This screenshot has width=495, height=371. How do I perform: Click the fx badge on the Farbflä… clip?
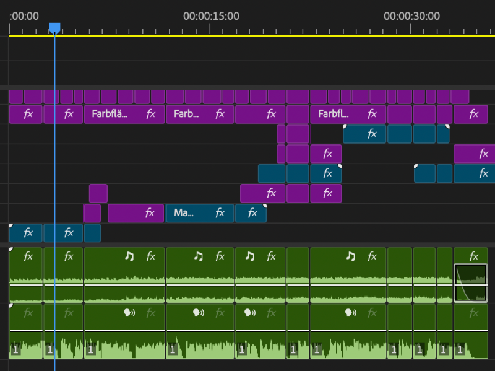pos(150,114)
